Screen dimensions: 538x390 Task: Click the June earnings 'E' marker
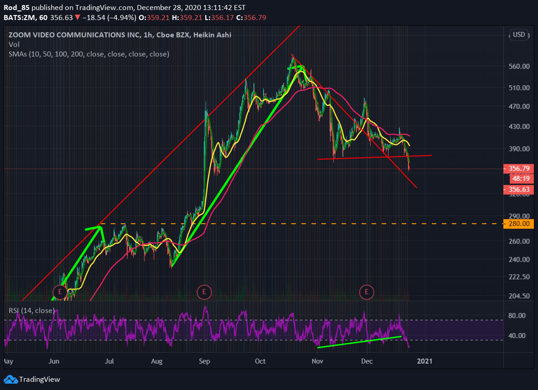click(60, 292)
